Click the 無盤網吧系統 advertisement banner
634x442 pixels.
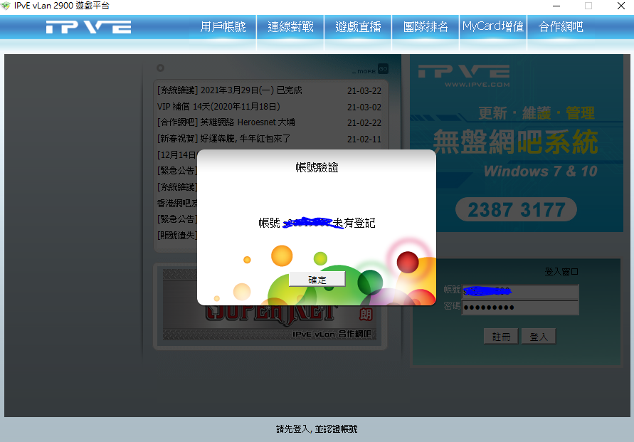[x=517, y=143]
